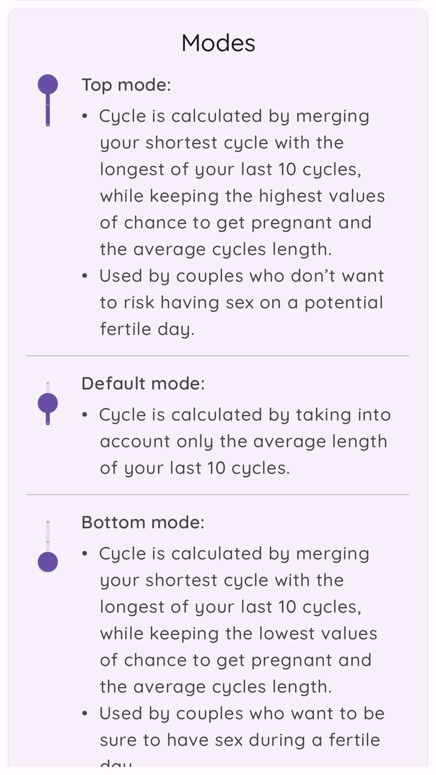436x775 pixels.
Task: Click the Default mode label
Action: pyautogui.click(x=143, y=383)
